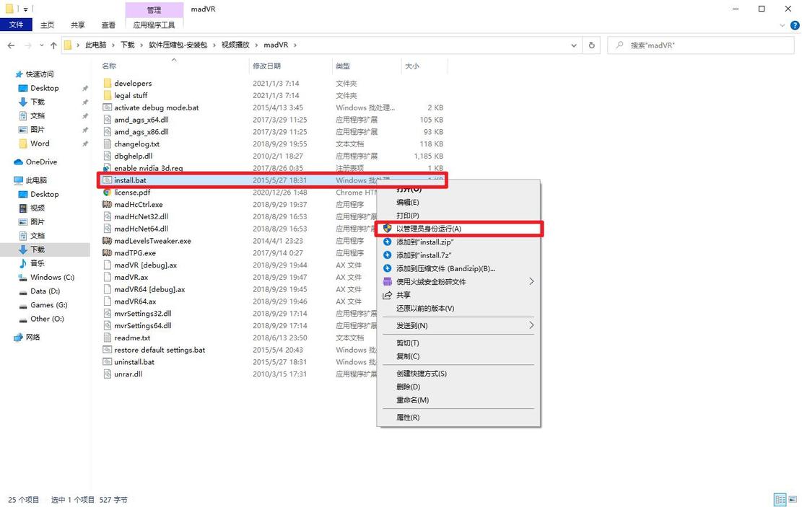Click the refresh icon in the address bar
802x507 pixels.
pyautogui.click(x=591, y=45)
